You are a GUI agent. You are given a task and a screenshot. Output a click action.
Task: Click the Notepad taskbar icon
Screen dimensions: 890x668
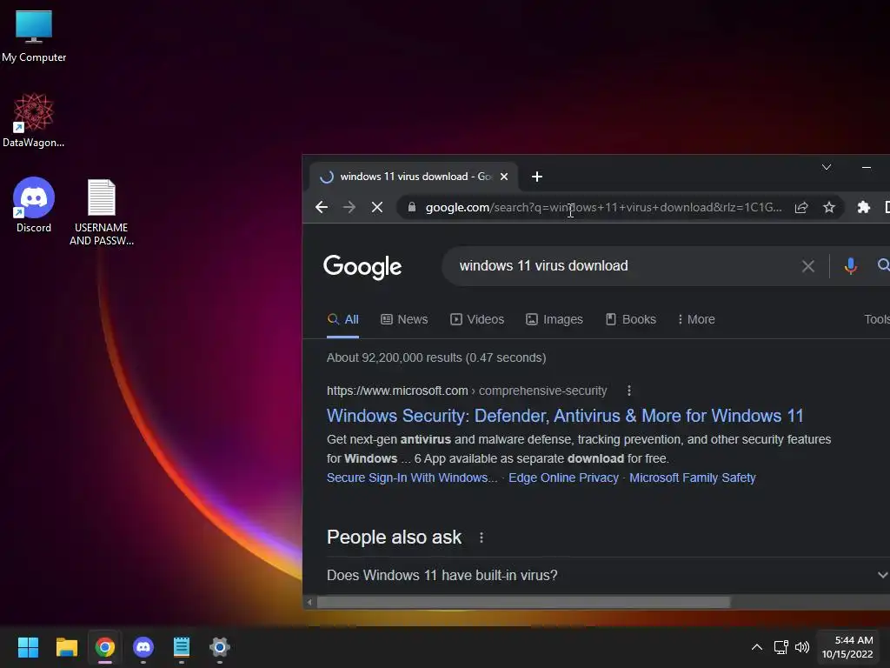click(x=181, y=647)
